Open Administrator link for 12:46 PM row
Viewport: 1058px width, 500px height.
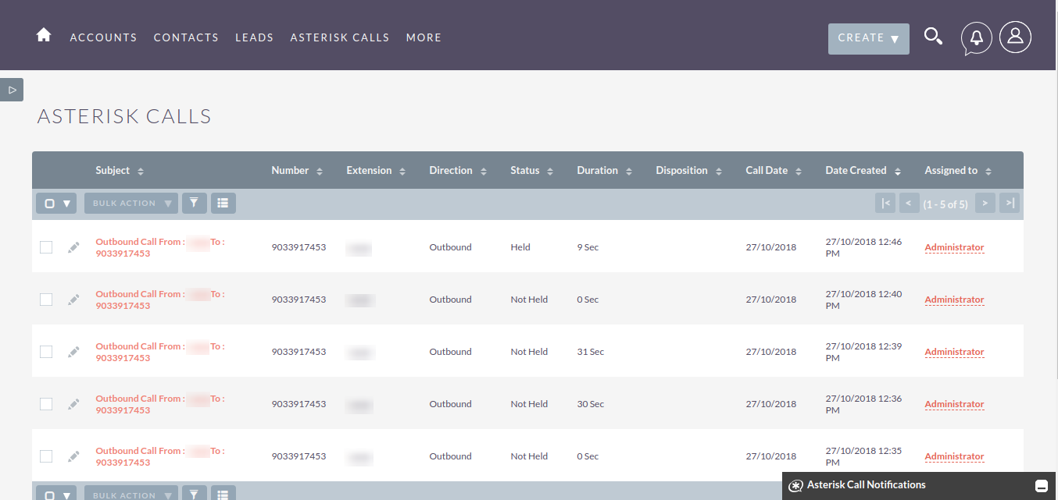click(x=954, y=247)
